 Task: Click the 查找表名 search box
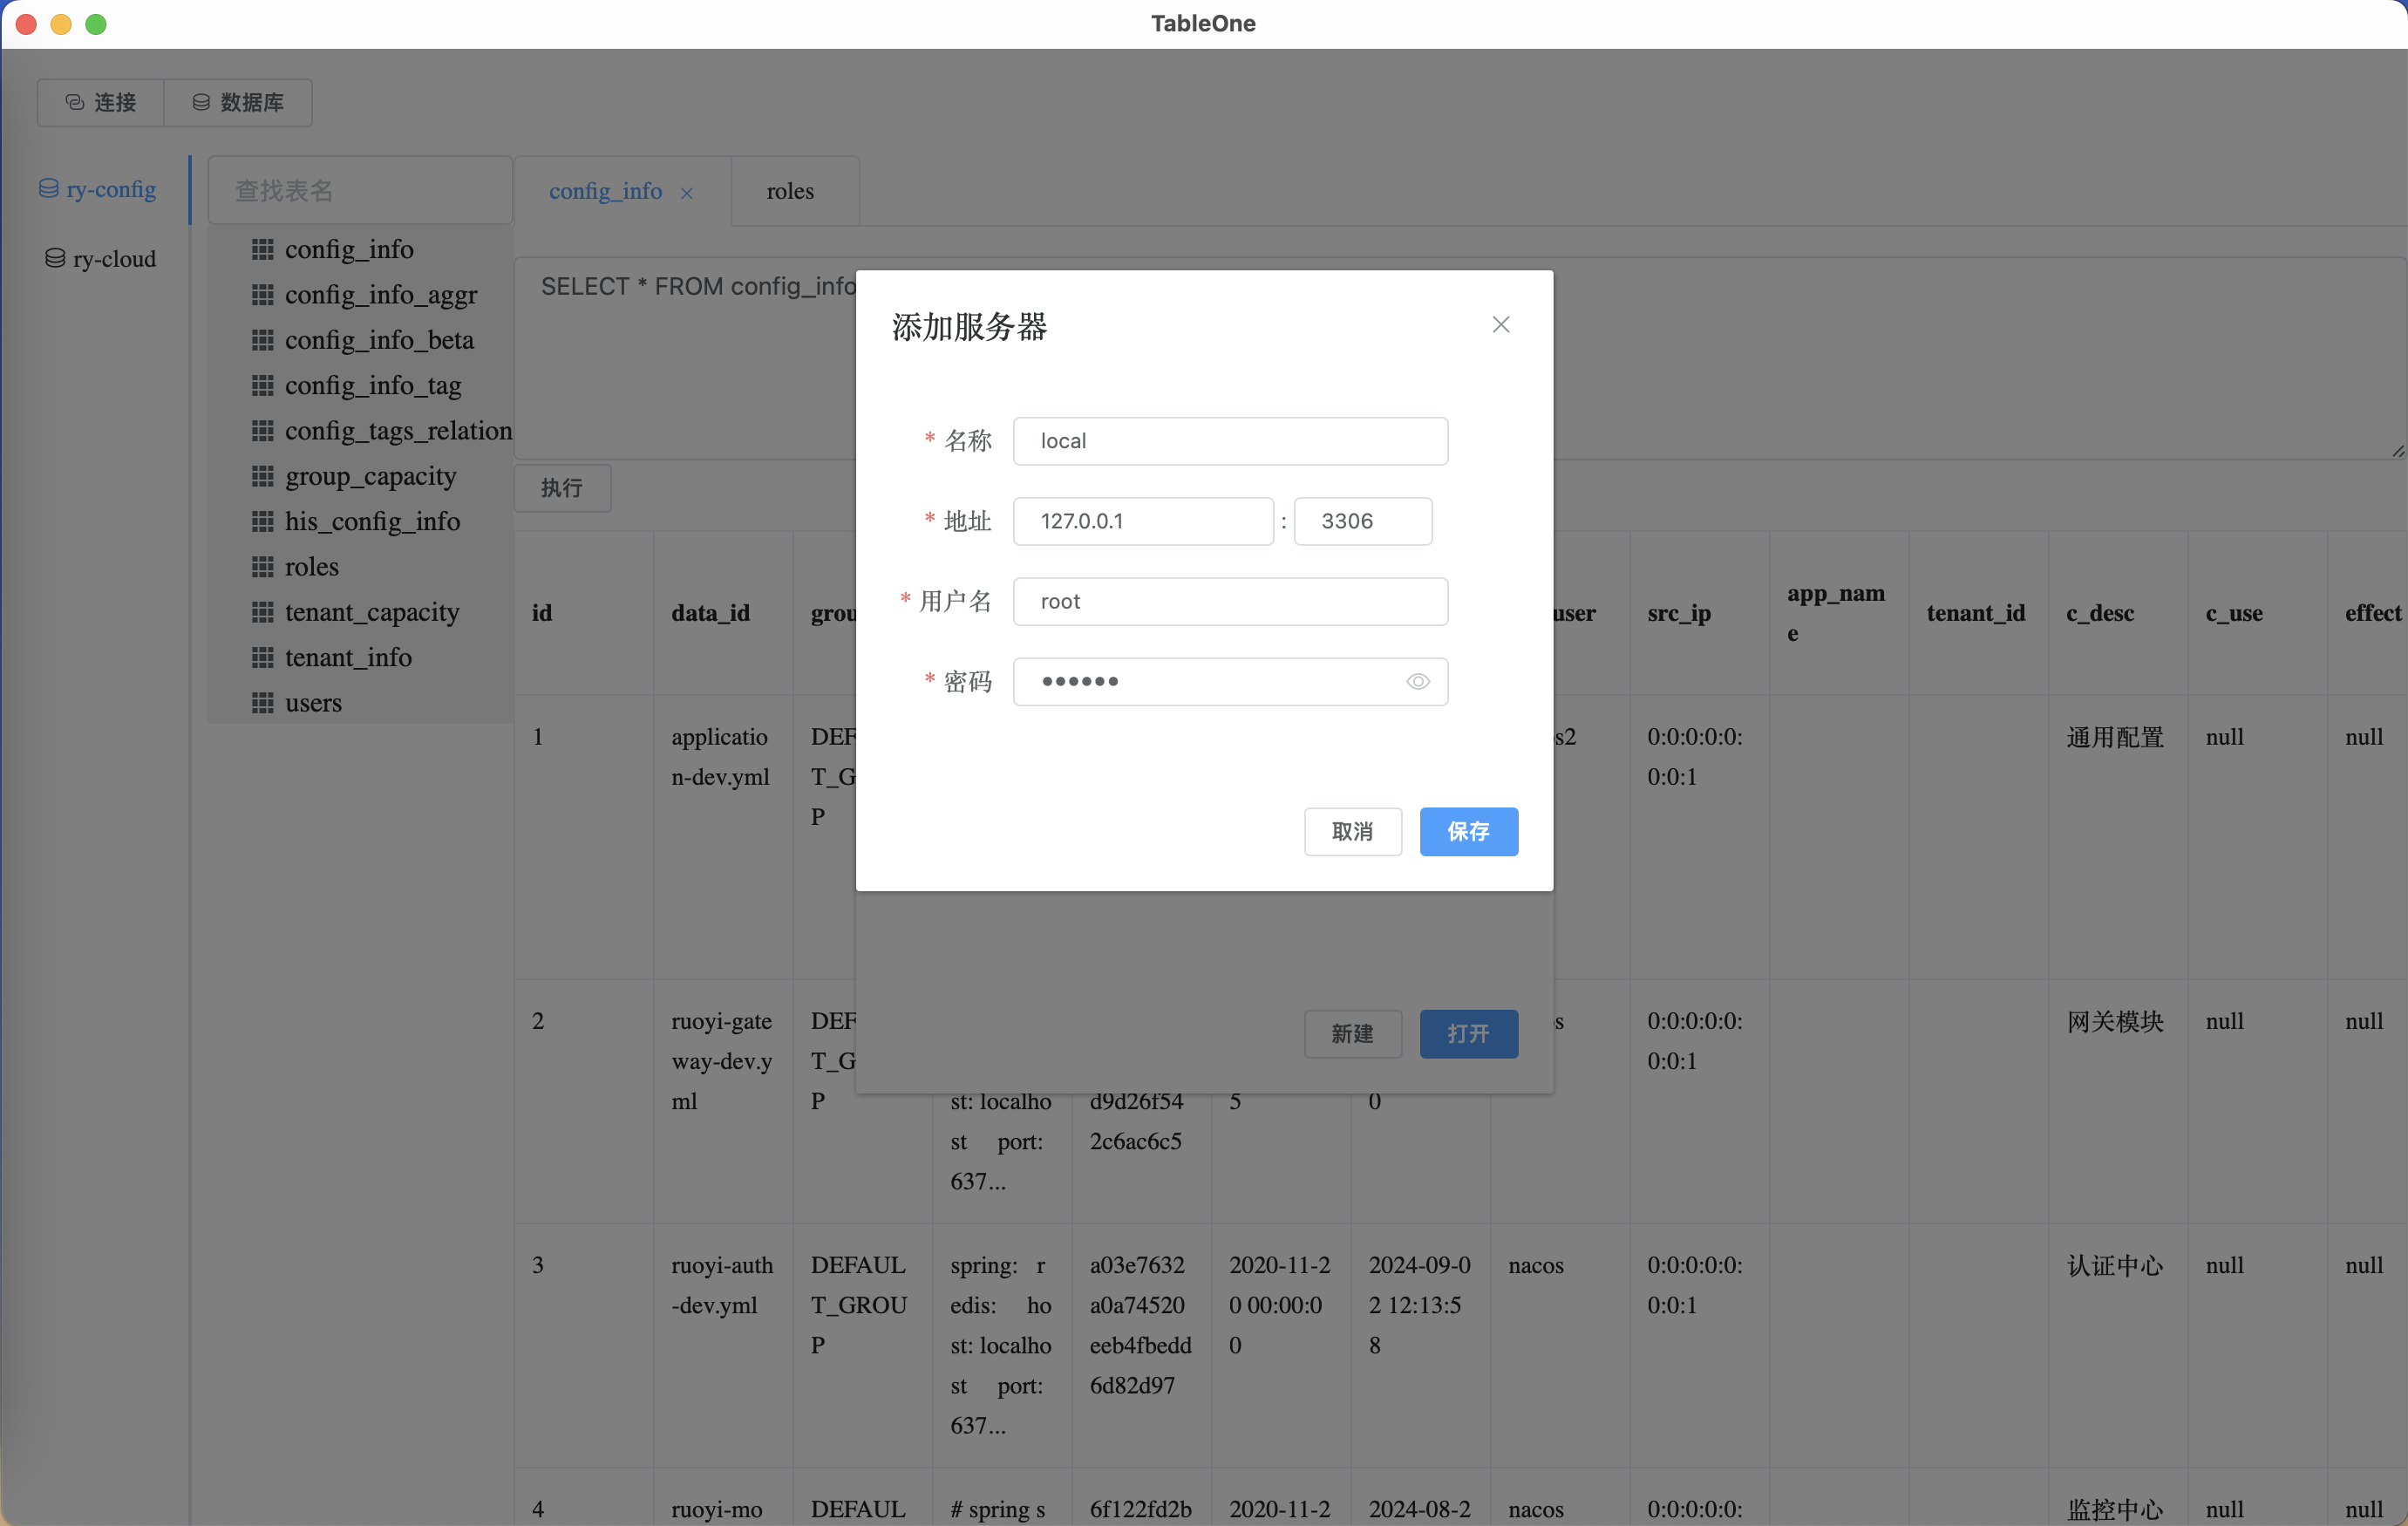coord(360,190)
